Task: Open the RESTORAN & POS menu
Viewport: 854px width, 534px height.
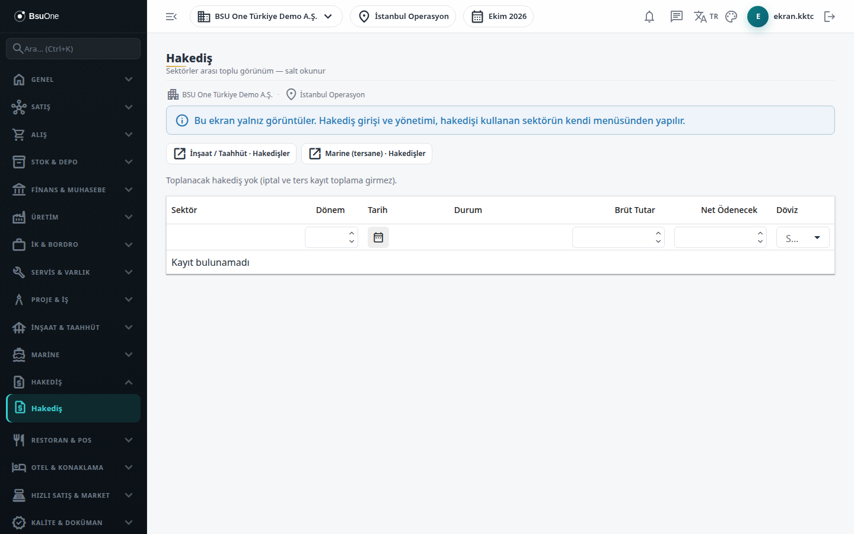Action: (x=73, y=440)
